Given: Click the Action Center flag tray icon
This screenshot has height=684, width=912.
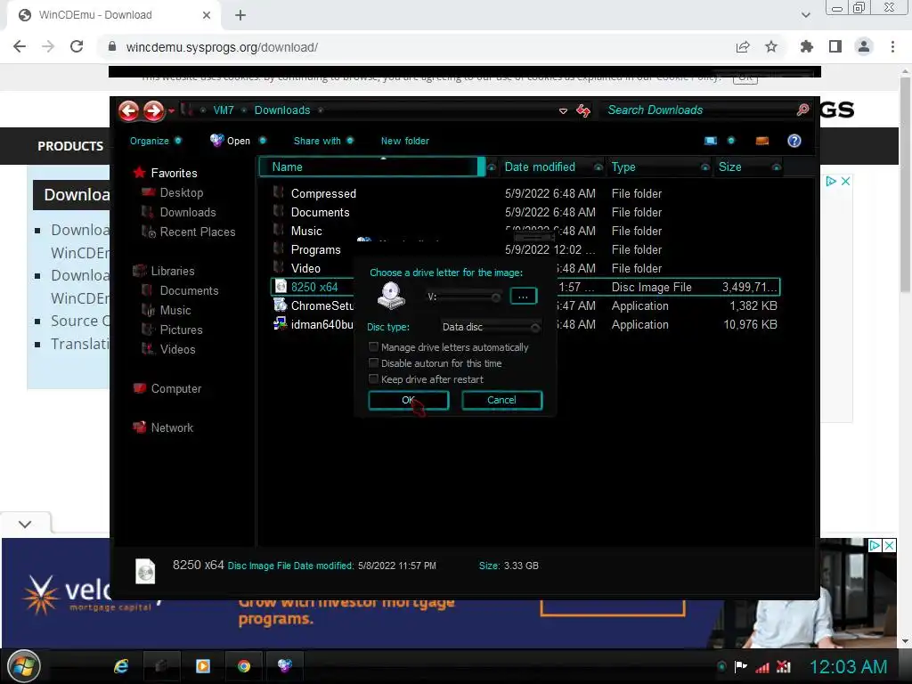Looking at the screenshot, I should pos(740,666).
